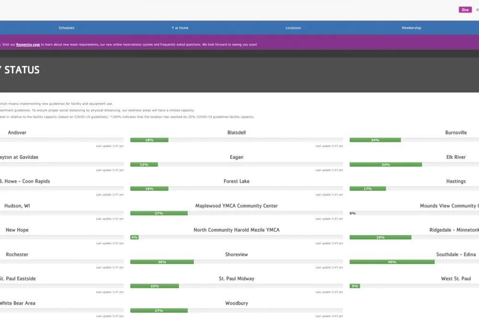Viewport: 479px width, 328px height.
Task: Open the Membership nav item
Action: pos(411,28)
